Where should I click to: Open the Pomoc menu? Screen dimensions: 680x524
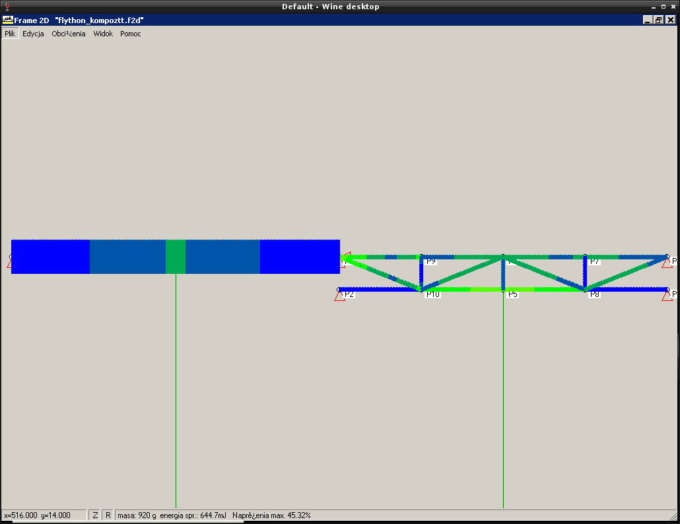131,34
